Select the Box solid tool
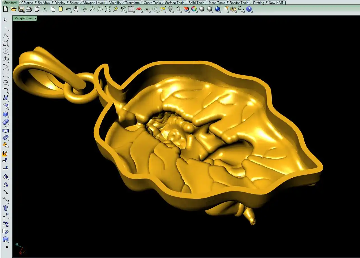The width and height of the screenshot is (360, 258). point(6,114)
